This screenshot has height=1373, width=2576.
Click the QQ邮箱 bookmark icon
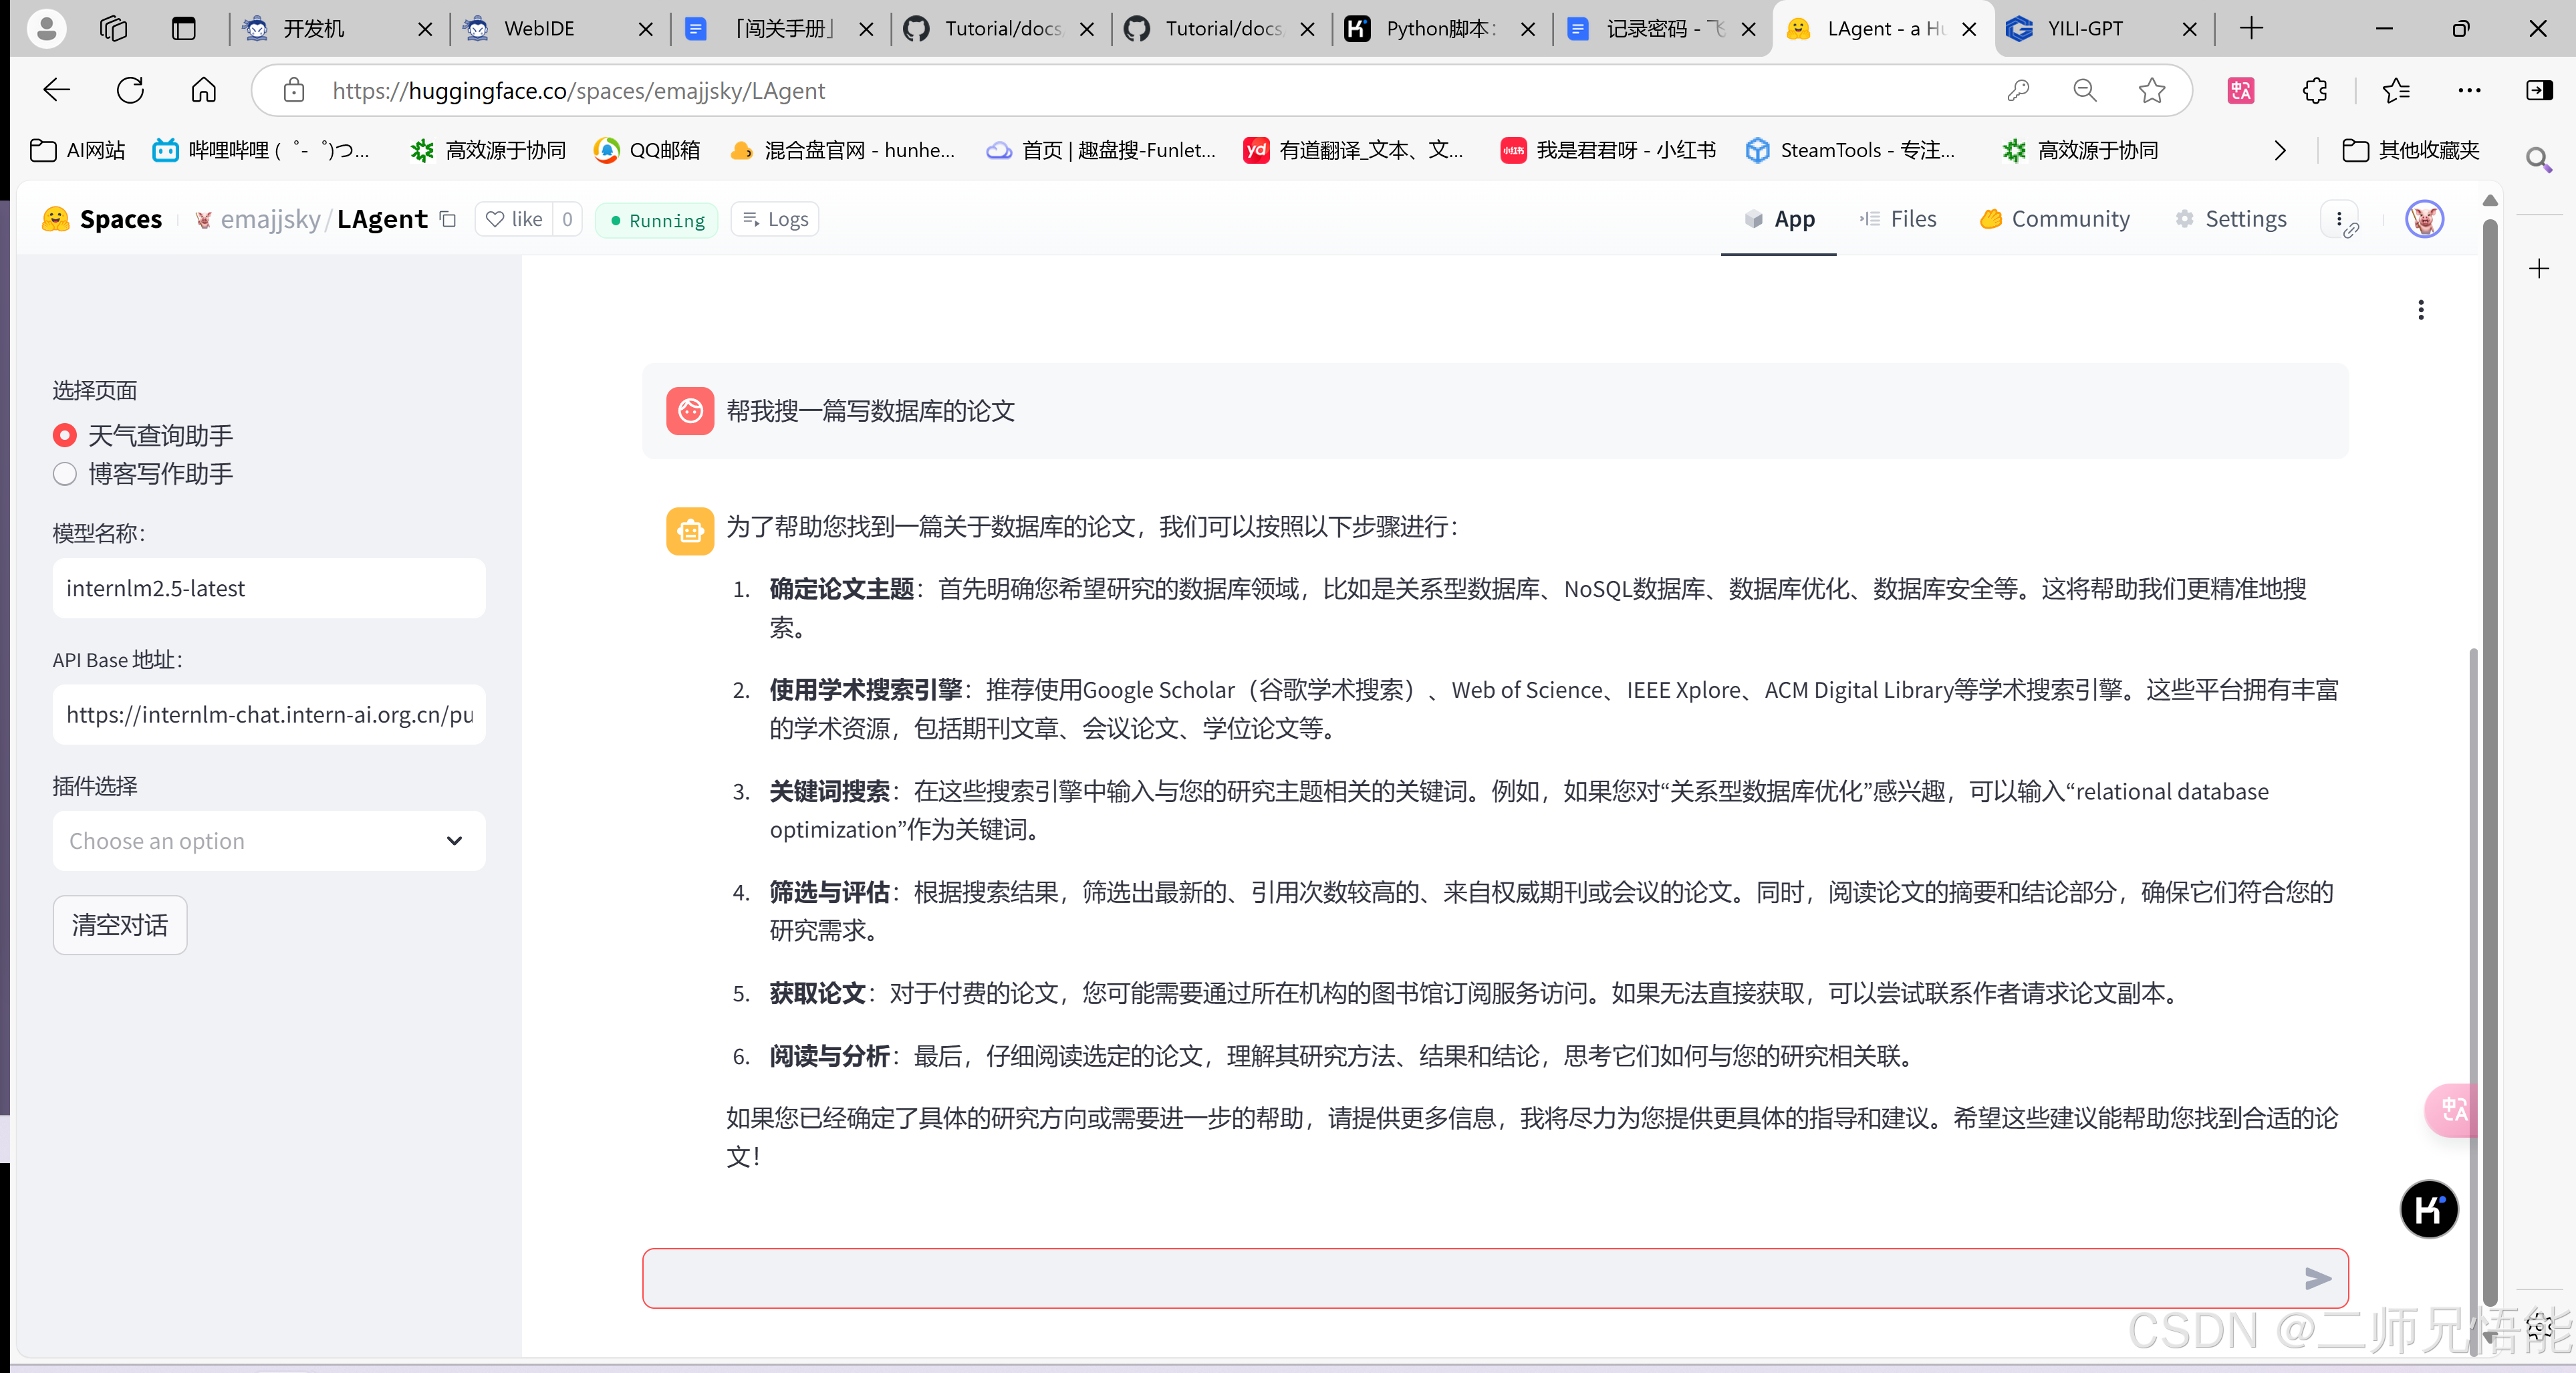606,150
